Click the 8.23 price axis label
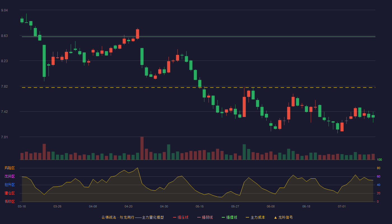This screenshot has width=392, height=224. coord(4,61)
